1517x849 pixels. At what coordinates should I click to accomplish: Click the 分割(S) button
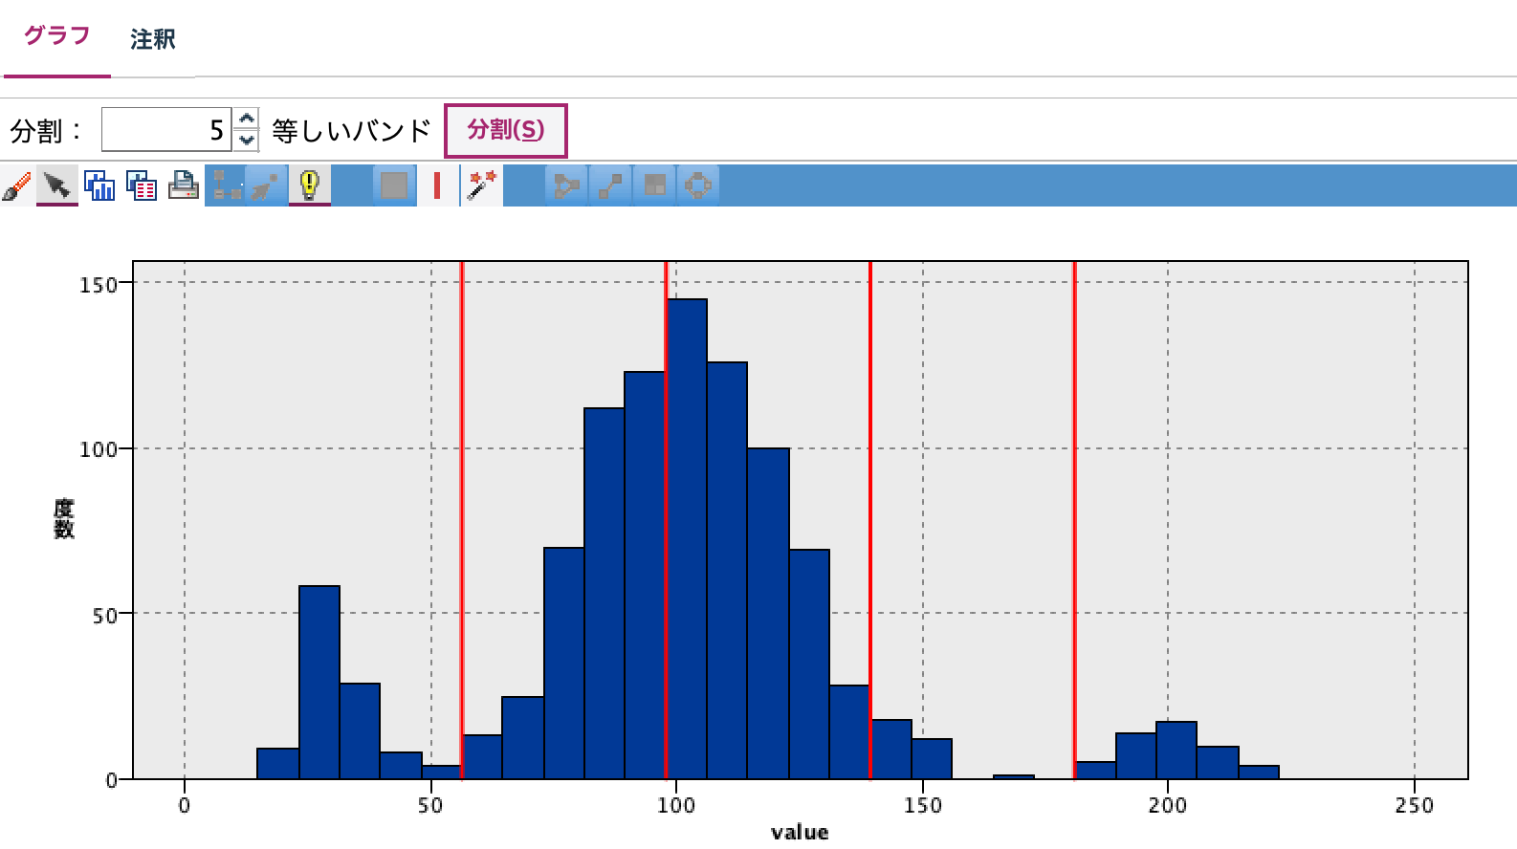506,130
